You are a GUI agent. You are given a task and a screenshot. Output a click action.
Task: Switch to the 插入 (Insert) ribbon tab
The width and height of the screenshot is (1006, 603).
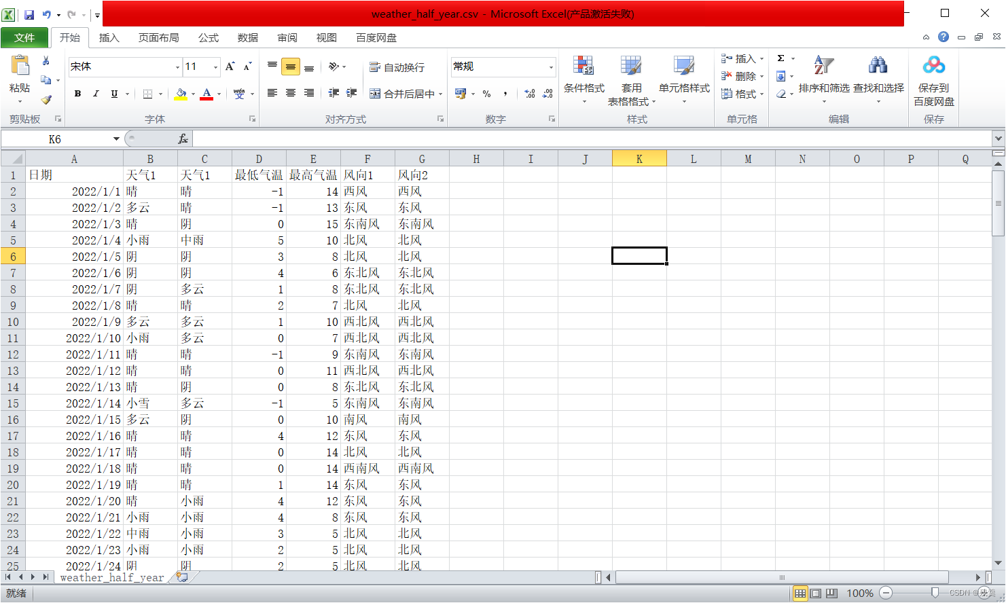[109, 37]
